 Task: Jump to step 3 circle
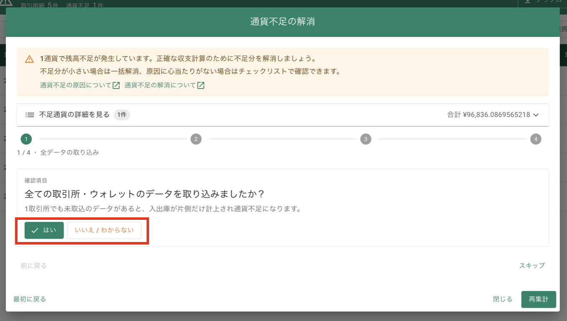[366, 139]
